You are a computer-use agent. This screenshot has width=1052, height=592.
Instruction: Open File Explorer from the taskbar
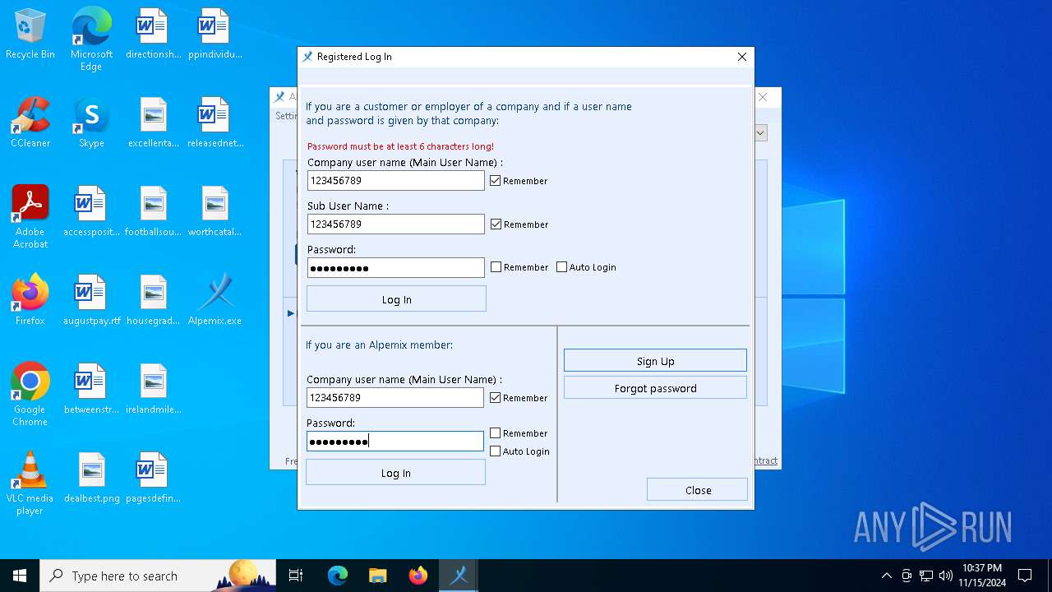click(x=377, y=576)
